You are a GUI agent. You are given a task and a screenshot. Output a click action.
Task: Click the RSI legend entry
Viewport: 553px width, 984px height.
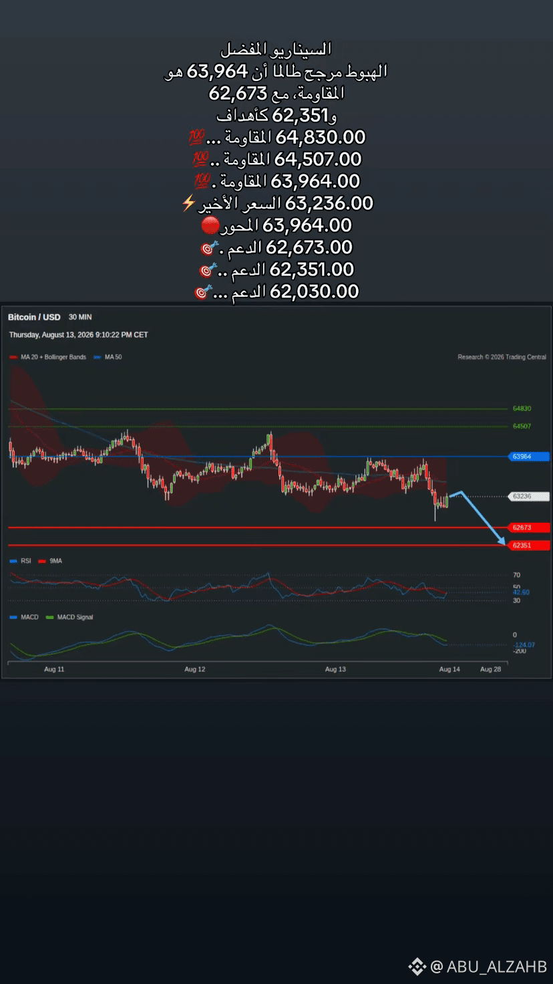21,561
